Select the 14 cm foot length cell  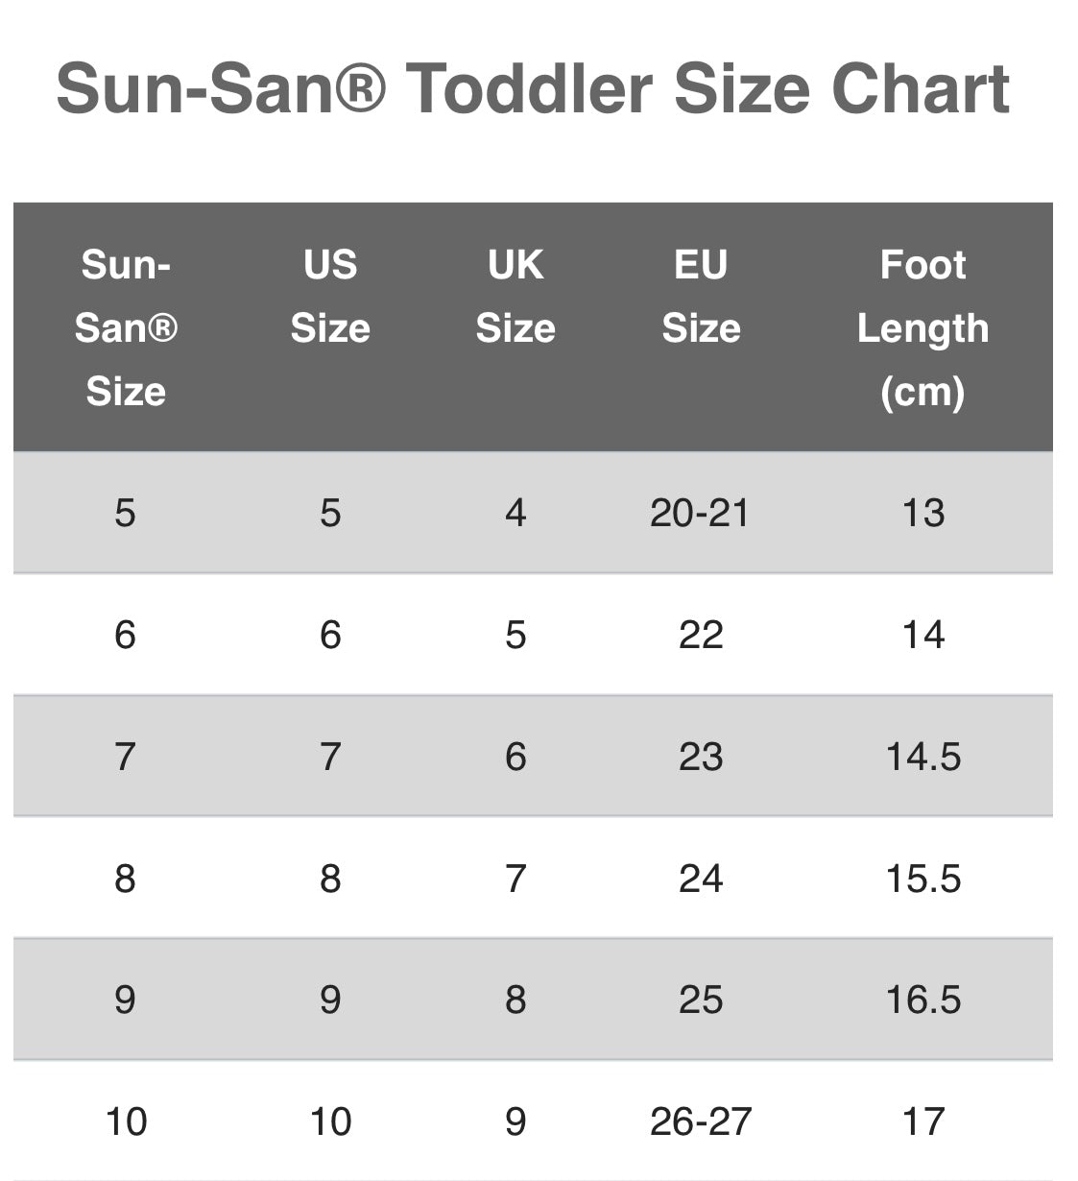click(x=922, y=635)
